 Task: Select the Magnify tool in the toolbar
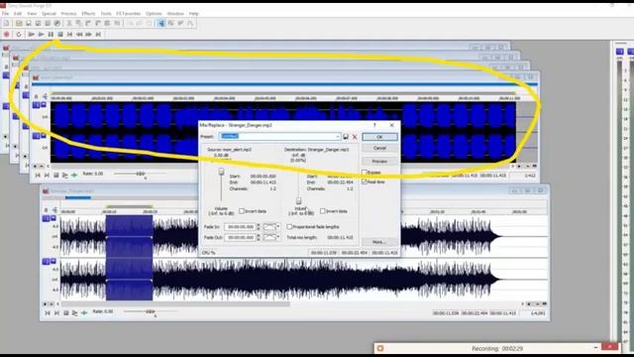pos(171,24)
